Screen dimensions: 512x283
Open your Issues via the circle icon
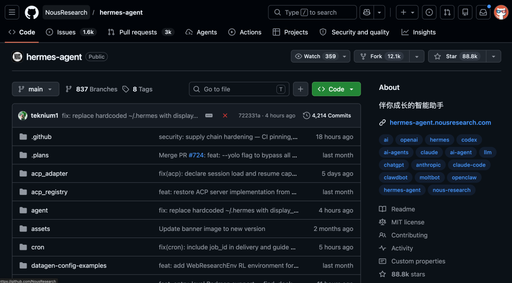[429, 12]
